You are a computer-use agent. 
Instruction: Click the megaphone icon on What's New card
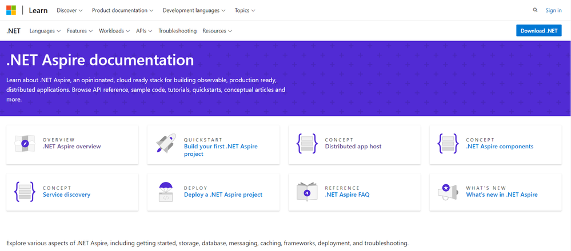tap(448, 192)
